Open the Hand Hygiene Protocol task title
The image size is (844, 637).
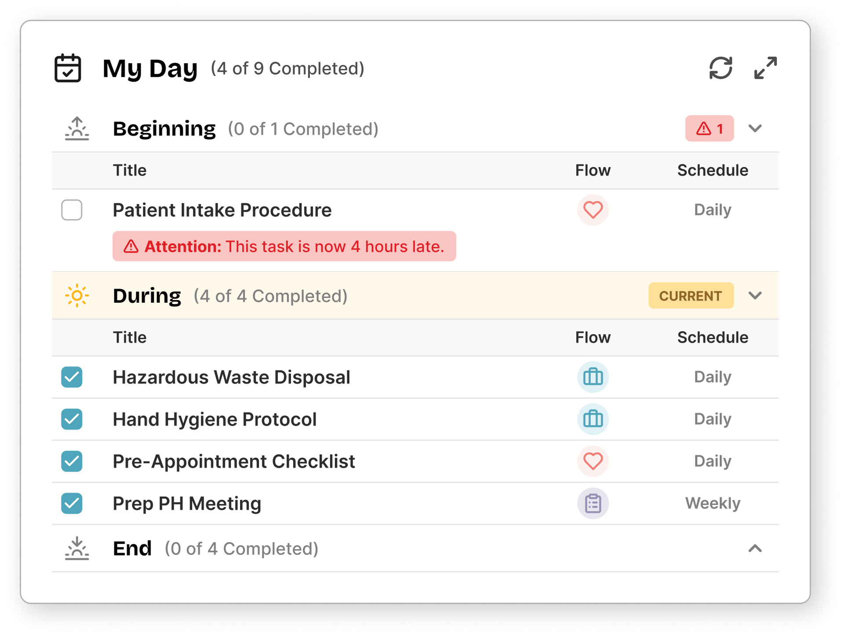point(215,419)
